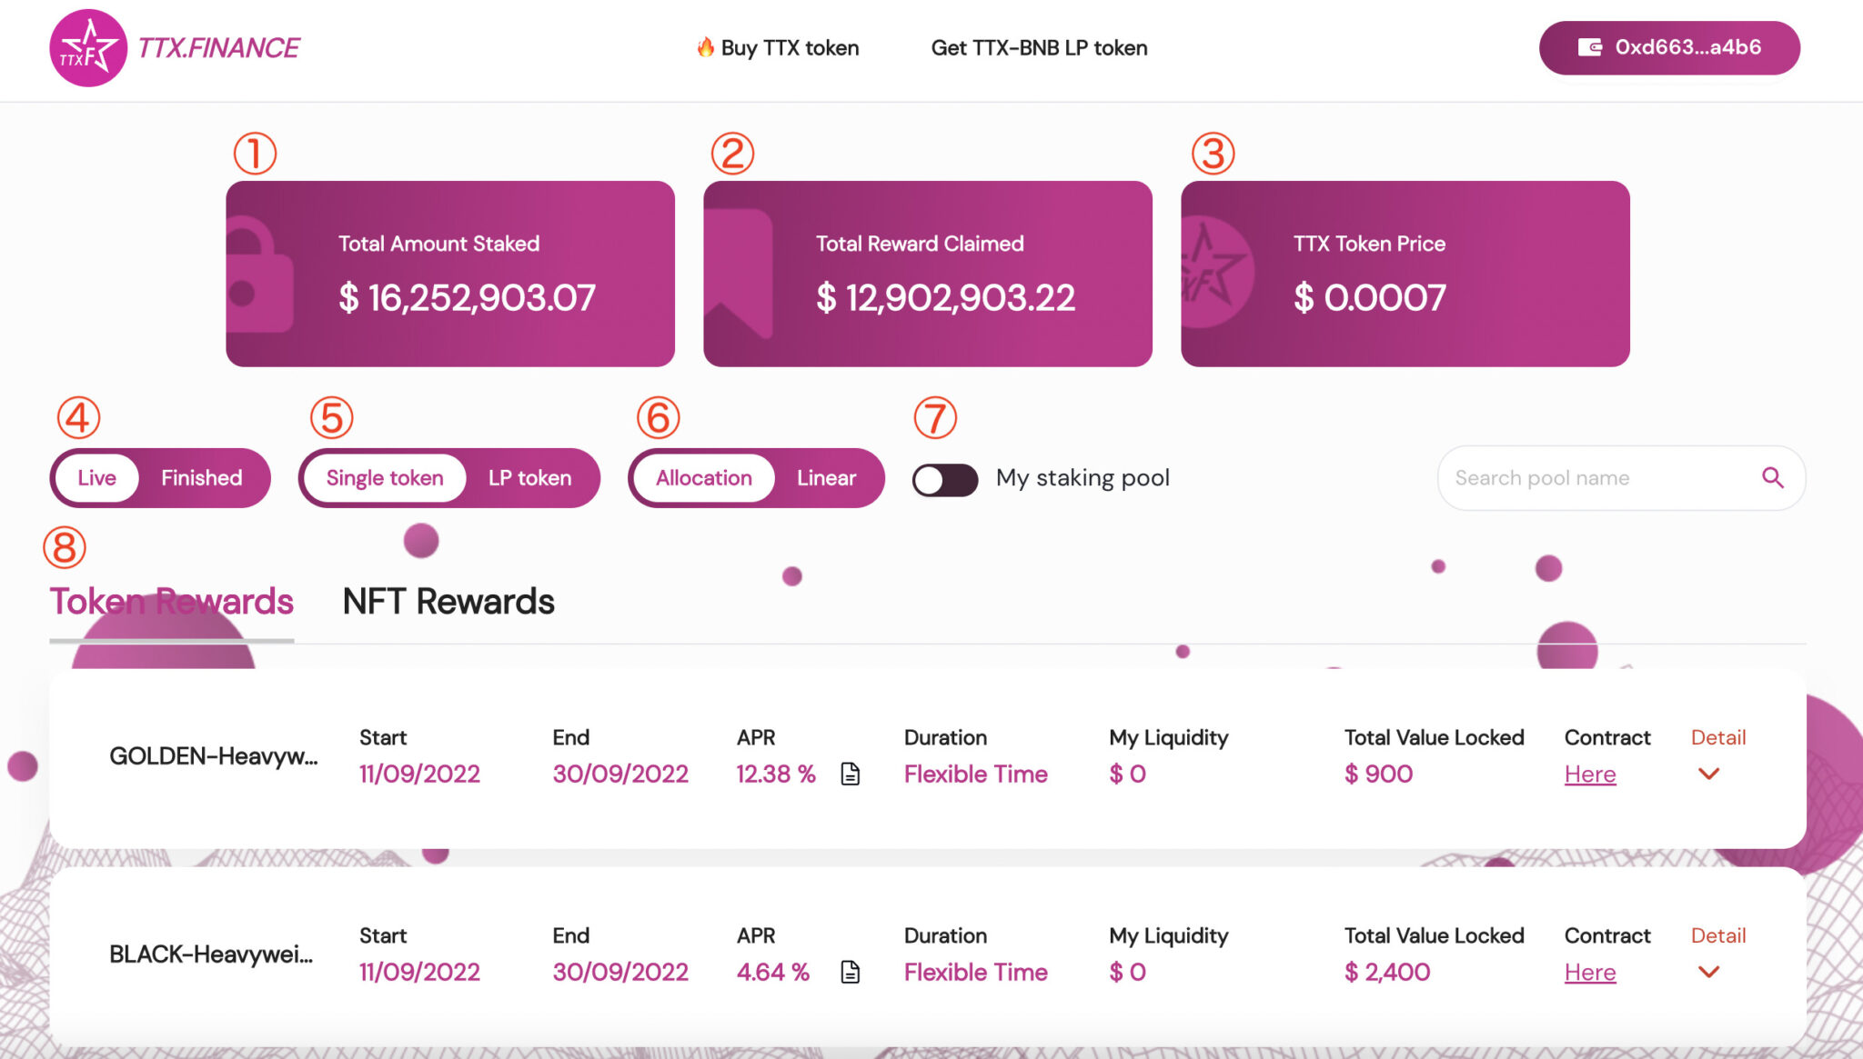This screenshot has width=1863, height=1059.
Task: Open the contract document icon beside BLACK APR
Action: pyautogui.click(x=851, y=971)
